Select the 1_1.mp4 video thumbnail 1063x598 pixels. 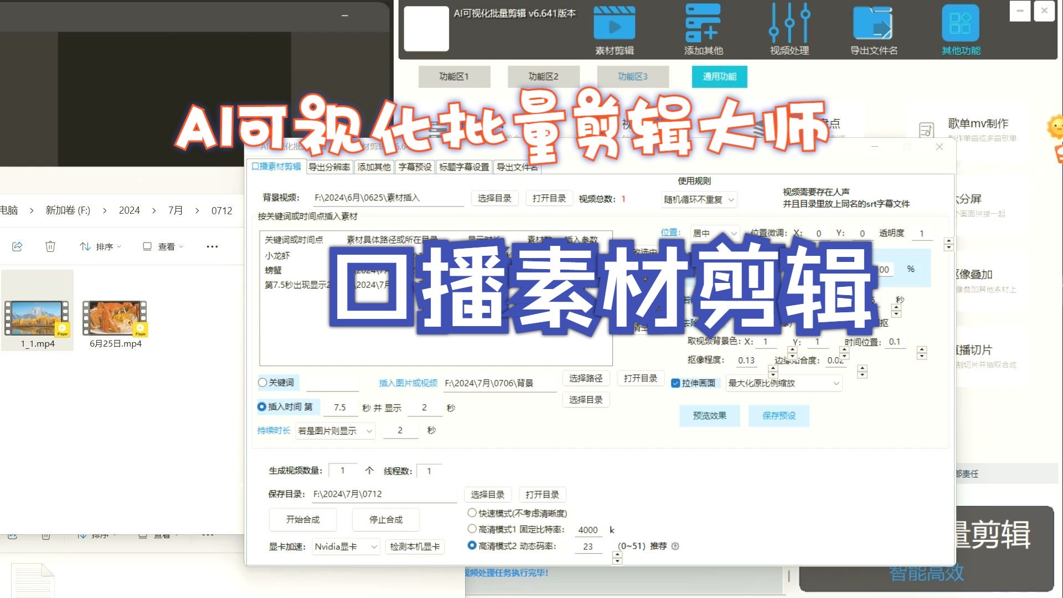37,318
